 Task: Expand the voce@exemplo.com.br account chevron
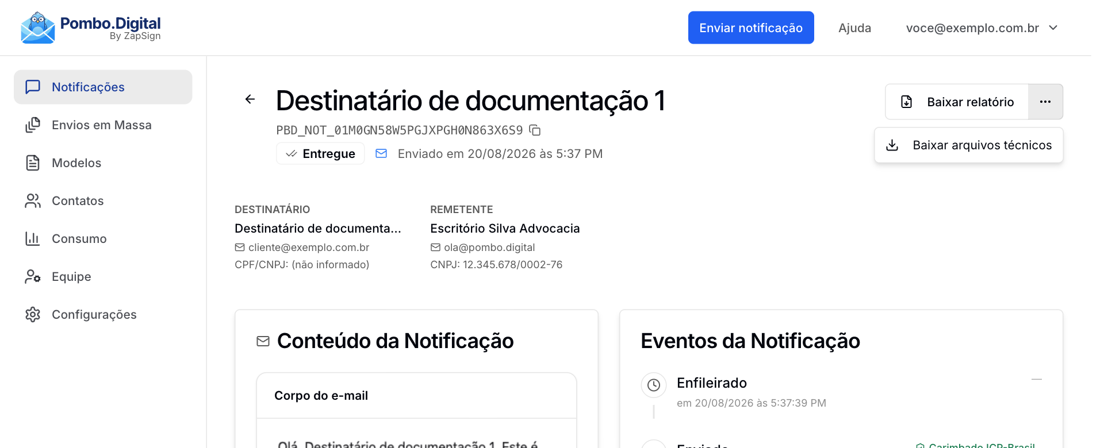coord(1053,28)
